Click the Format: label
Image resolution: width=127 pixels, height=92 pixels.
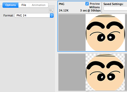[x=8, y=15]
